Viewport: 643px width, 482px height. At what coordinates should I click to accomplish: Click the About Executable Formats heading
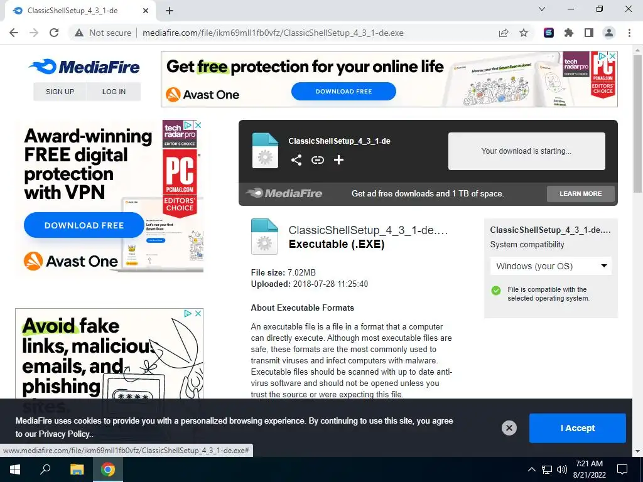tap(302, 308)
